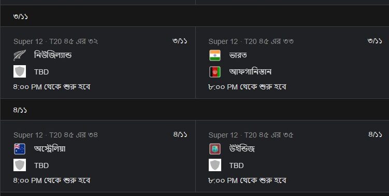This screenshot has width=389, height=196.
Task: Open the ভারত team name
Action: point(238,55)
